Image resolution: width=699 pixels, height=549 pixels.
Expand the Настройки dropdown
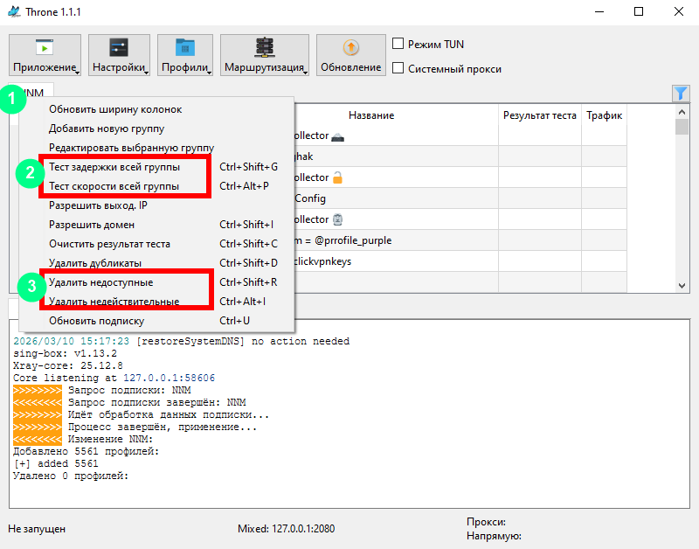(x=119, y=56)
